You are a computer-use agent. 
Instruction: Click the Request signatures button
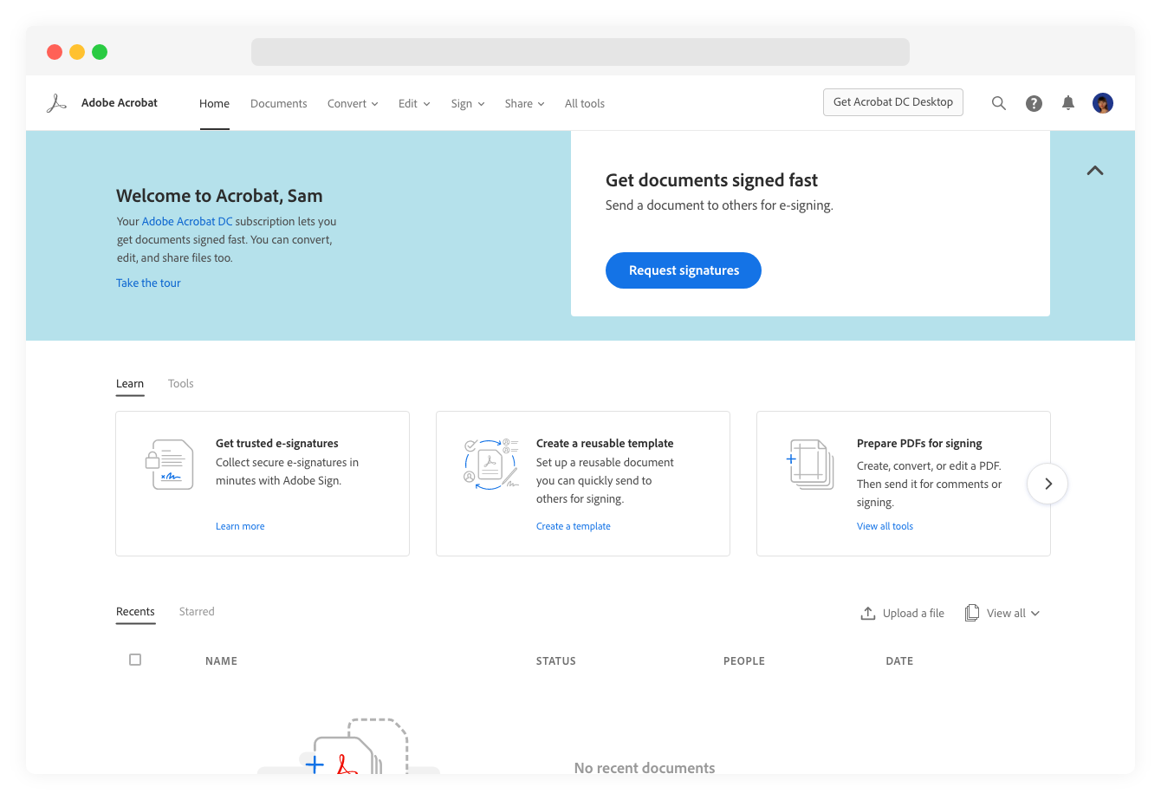pos(684,270)
